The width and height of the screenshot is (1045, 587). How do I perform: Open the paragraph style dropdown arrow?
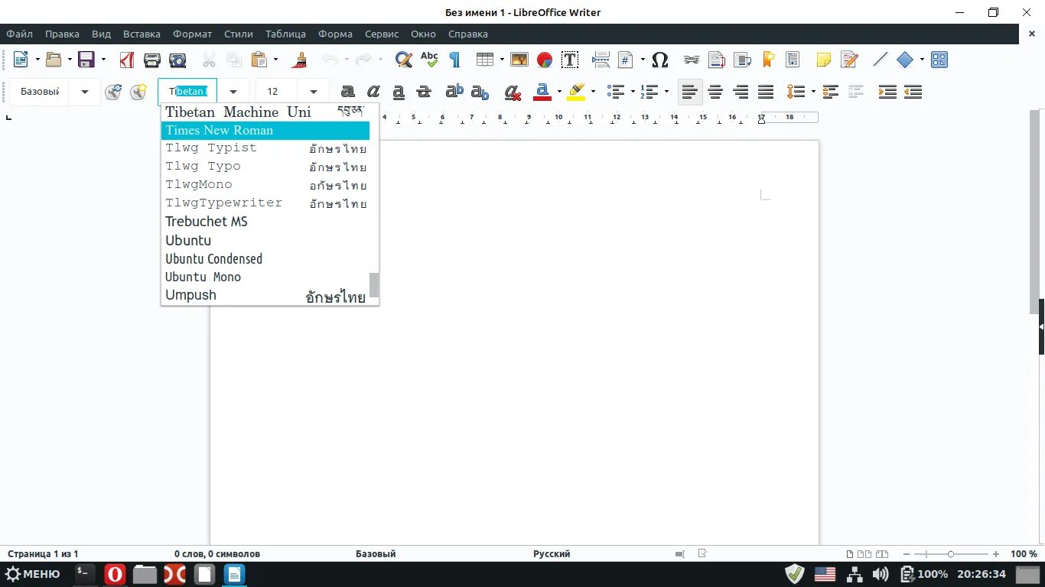pos(85,92)
